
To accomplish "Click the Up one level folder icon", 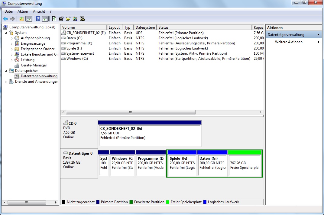I will point(21,19).
